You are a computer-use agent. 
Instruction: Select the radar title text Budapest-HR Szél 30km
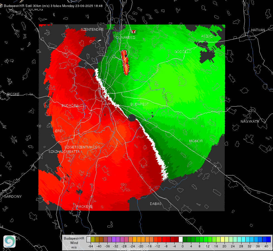(23, 6)
